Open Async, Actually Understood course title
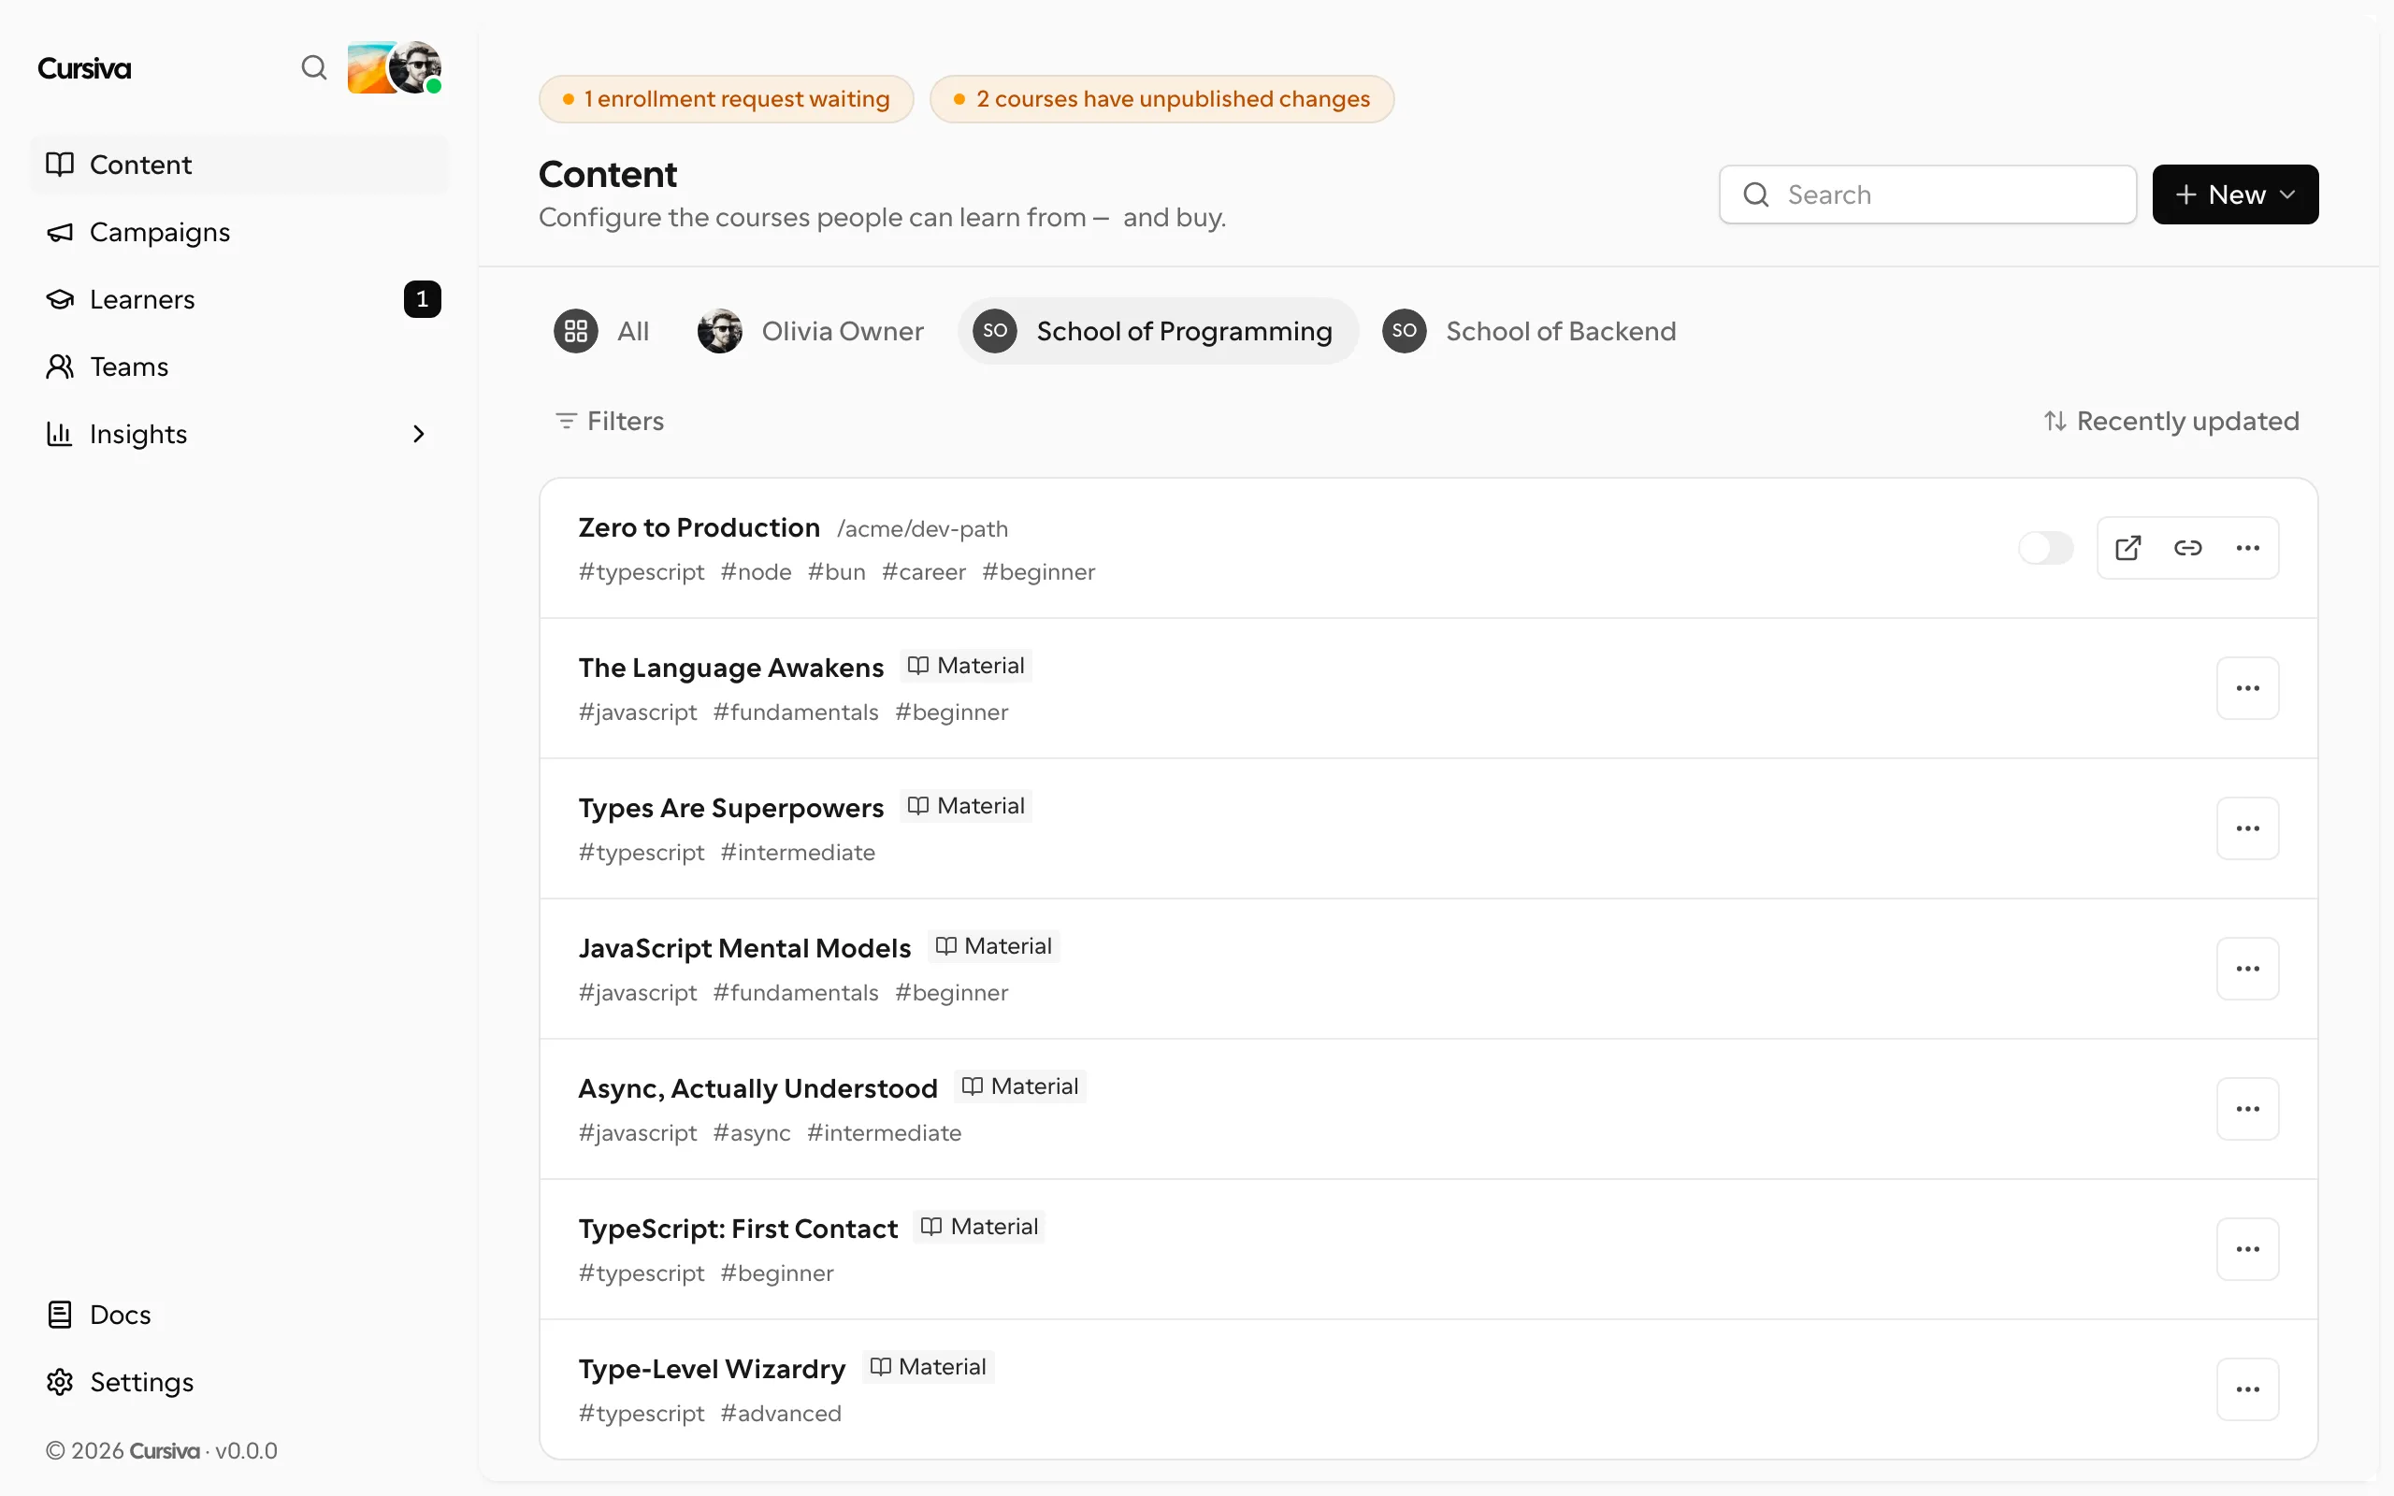The image size is (2394, 1496). tap(757, 1088)
